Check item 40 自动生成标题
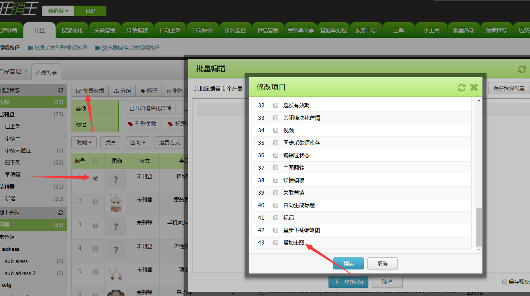530x296 pixels. pos(276,205)
